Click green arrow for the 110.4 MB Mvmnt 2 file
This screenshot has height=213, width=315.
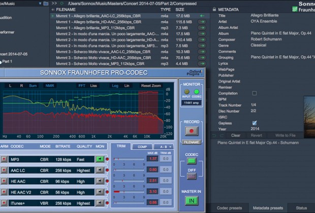coord(202,40)
